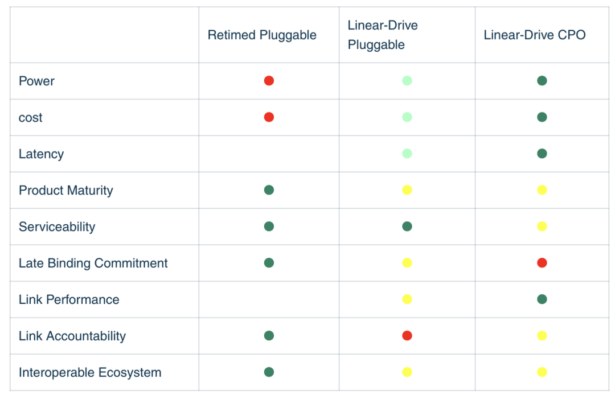Click the "Late Binding Commitment" row label

point(93,263)
